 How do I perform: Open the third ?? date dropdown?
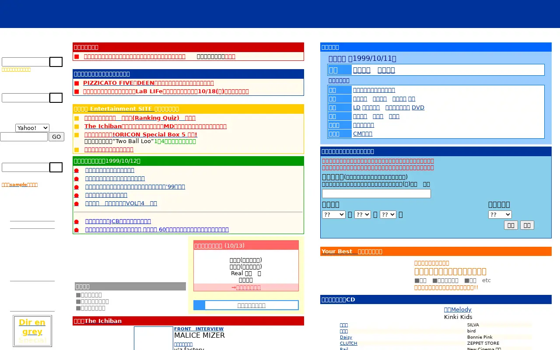388,215
